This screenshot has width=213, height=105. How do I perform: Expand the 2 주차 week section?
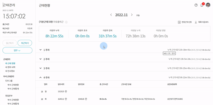[40, 59]
